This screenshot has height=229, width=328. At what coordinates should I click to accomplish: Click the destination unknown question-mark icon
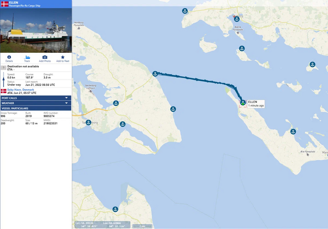(x=4, y=68)
